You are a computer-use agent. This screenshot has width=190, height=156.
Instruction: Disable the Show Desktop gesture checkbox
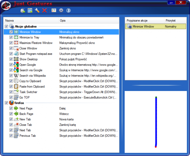pyautogui.click(x=11, y=59)
